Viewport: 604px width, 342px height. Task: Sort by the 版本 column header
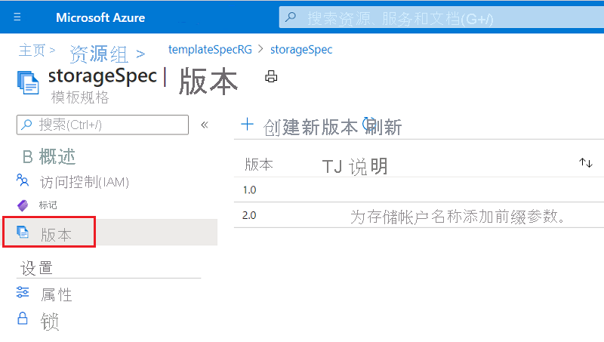pos(259,165)
